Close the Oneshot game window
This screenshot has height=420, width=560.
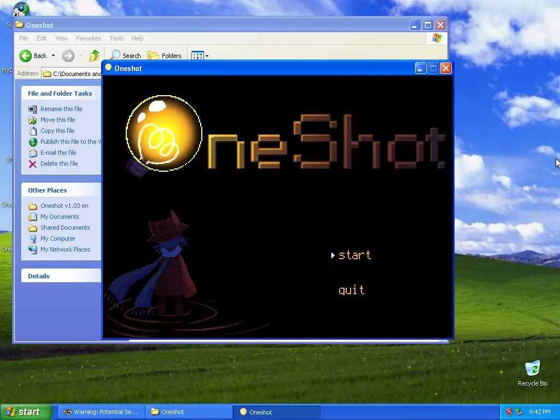coord(446,68)
